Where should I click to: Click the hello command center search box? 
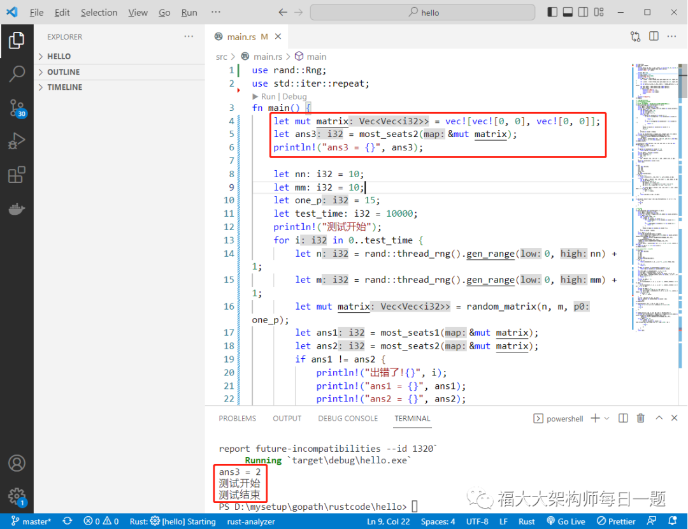point(422,12)
